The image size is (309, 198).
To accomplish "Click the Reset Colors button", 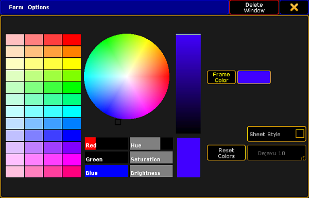I will 226,153.
